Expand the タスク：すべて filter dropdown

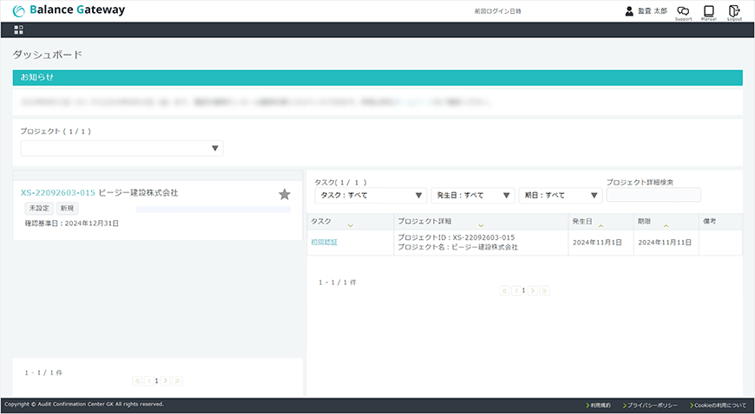click(x=371, y=195)
